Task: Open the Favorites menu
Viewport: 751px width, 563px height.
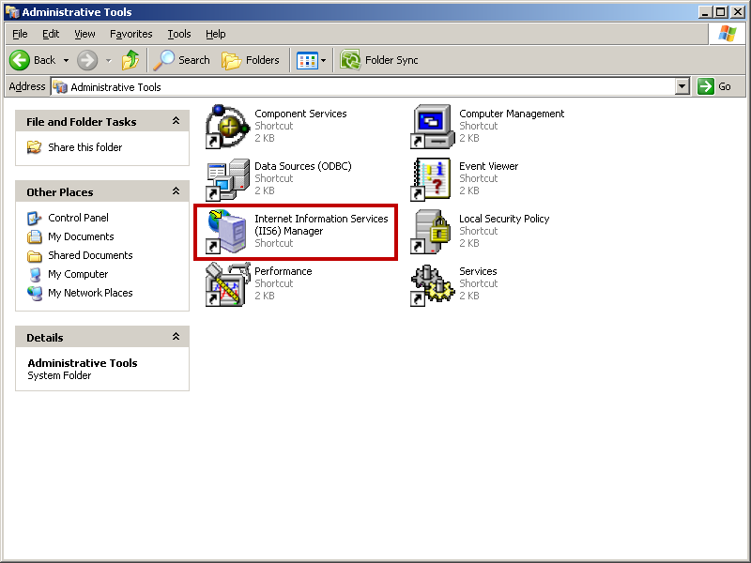Action: [x=130, y=34]
